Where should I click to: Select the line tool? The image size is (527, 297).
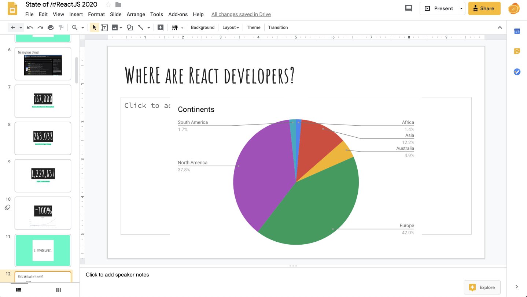point(140,27)
